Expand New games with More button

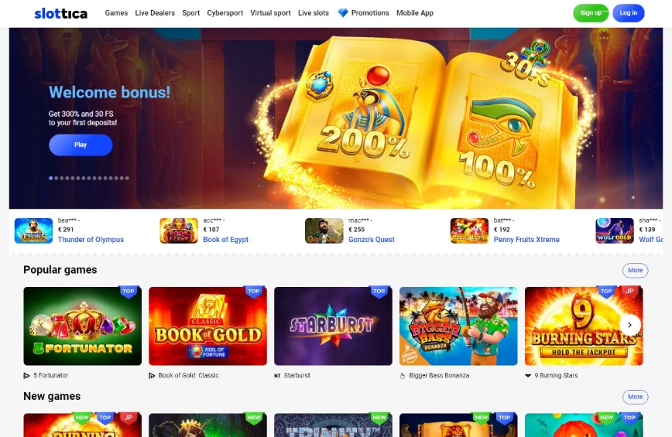[x=635, y=397]
